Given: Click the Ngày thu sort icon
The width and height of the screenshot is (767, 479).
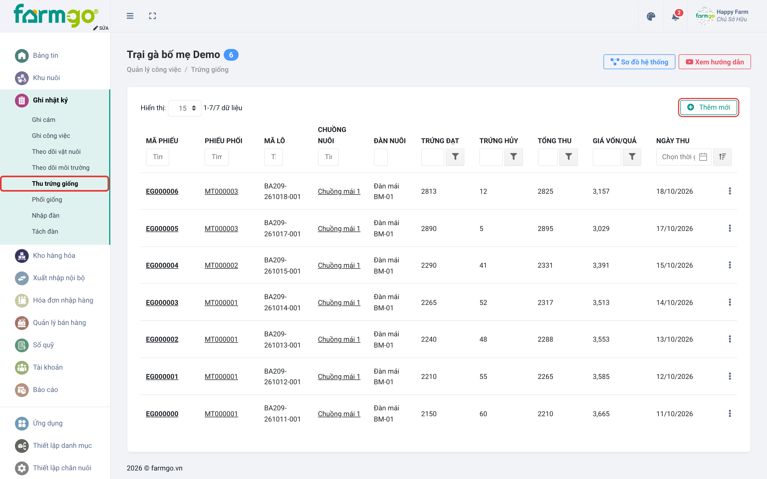Looking at the screenshot, I should 722,157.
